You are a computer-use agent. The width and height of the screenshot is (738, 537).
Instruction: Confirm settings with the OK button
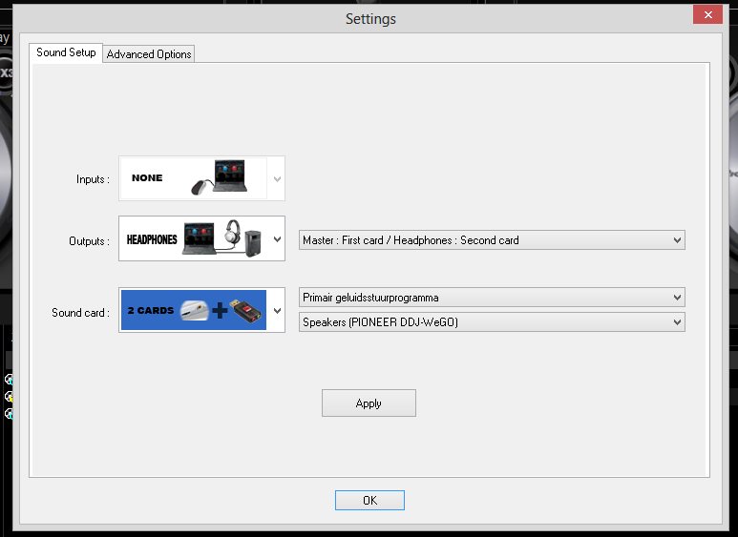point(369,500)
